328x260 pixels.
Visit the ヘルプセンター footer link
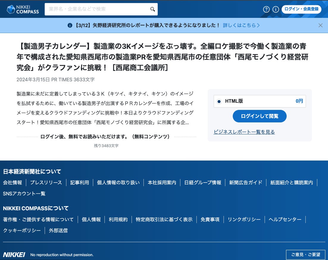point(285,219)
